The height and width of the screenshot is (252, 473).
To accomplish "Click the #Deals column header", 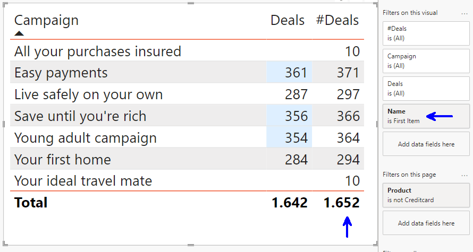I will [x=337, y=21].
